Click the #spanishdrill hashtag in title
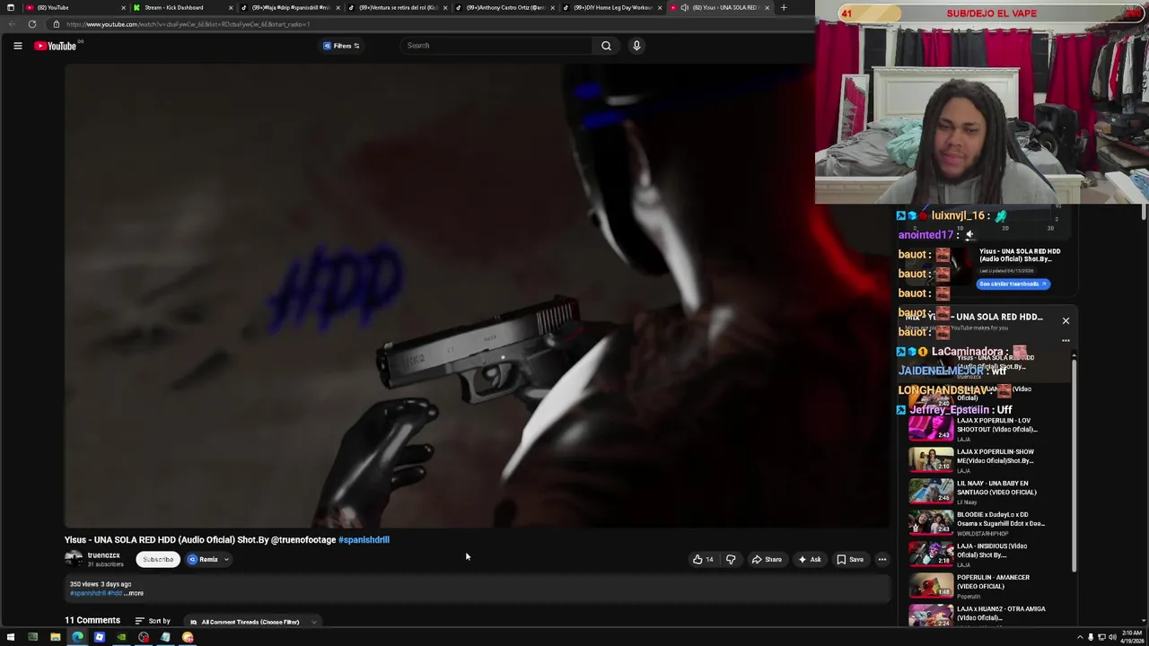Viewport: 1149px width, 646px height. (x=364, y=540)
